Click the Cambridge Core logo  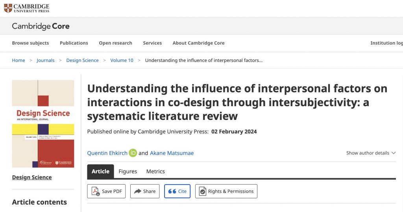tap(41, 26)
